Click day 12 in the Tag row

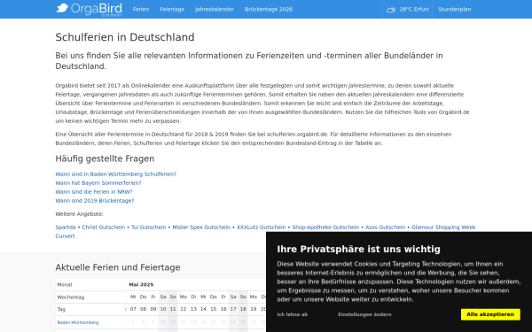point(184,309)
